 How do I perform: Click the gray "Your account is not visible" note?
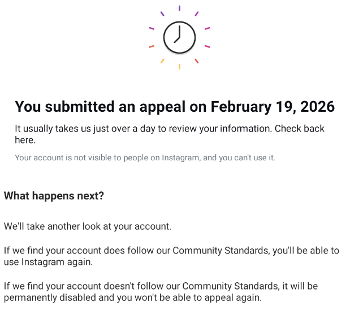pyautogui.click(x=145, y=158)
